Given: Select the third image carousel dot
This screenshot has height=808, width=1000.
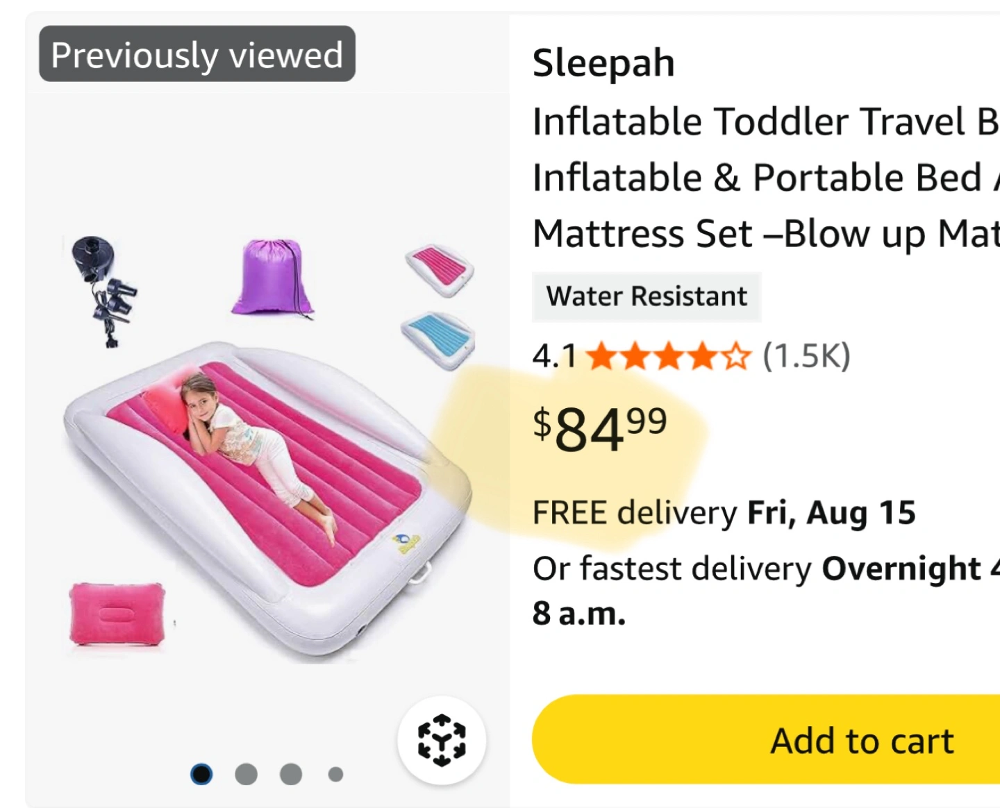Looking at the screenshot, I should click(x=291, y=774).
